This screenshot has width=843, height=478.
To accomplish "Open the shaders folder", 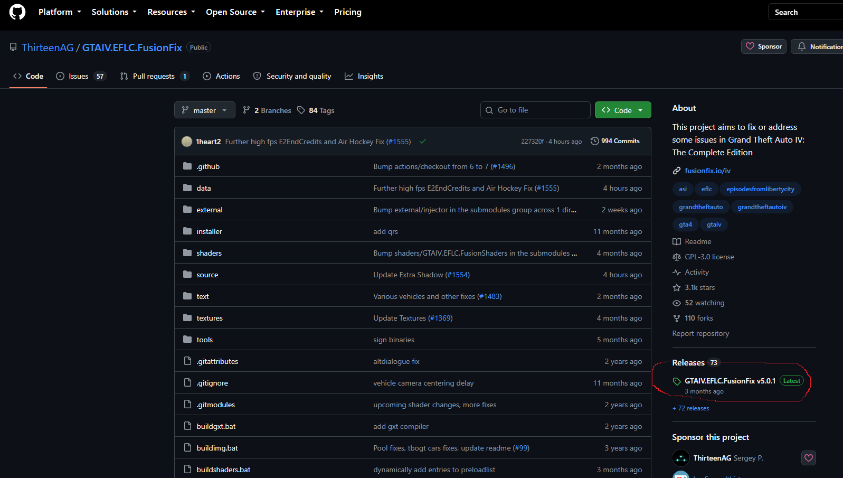I will tap(209, 253).
